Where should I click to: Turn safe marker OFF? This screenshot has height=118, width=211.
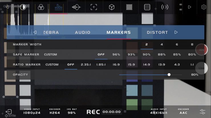tap(101, 54)
